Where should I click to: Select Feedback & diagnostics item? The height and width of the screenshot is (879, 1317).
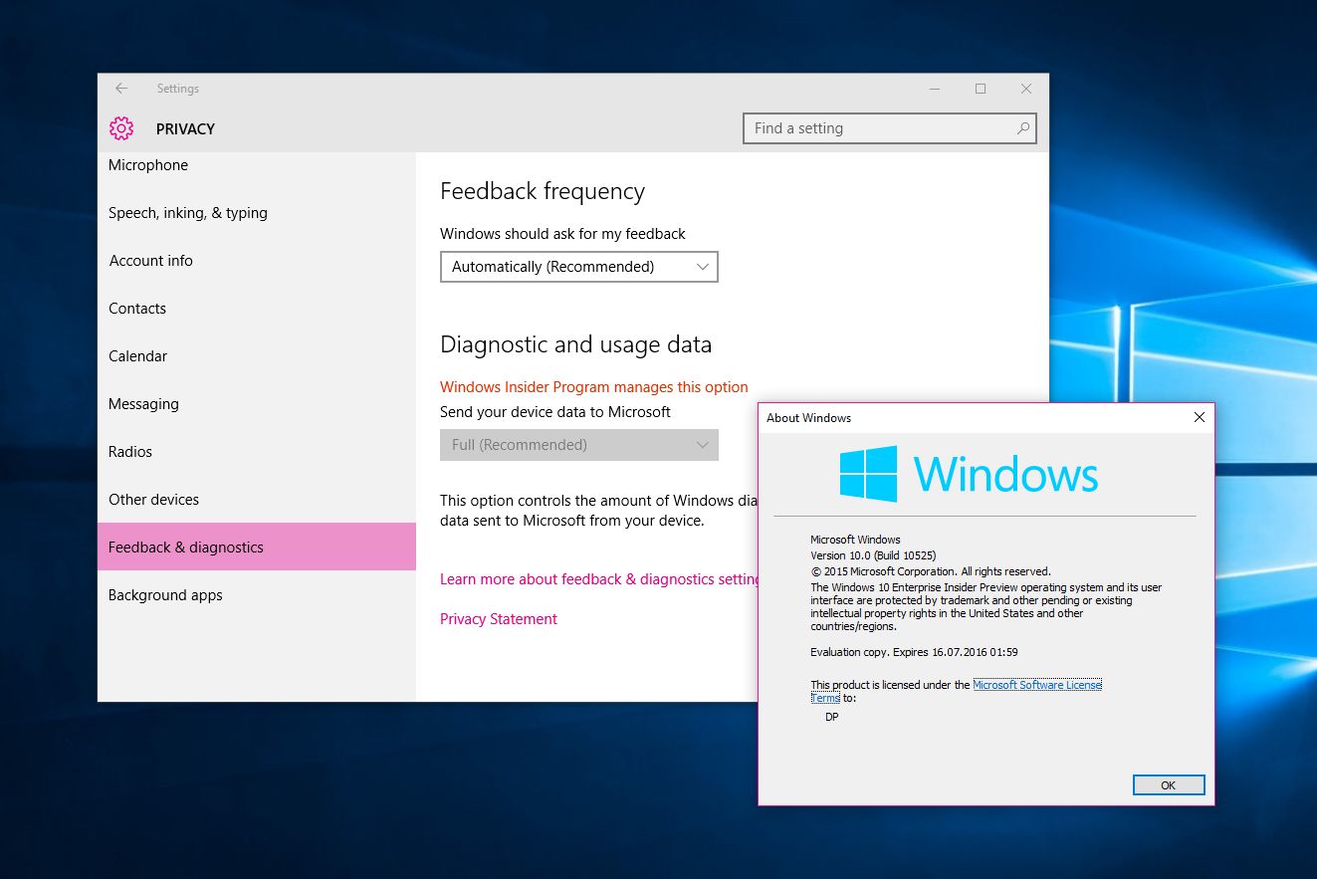(257, 548)
